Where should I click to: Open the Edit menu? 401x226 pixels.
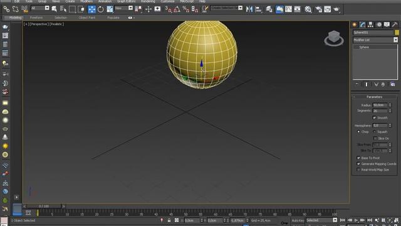(17, 1)
